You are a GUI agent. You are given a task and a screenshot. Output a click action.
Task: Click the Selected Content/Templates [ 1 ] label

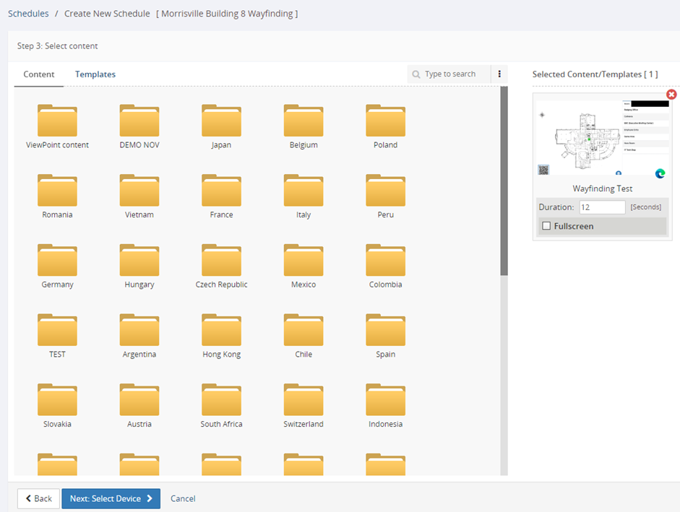point(595,74)
